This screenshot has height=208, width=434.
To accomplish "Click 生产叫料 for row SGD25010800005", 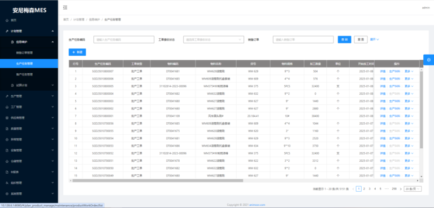I will coord(394,86).
